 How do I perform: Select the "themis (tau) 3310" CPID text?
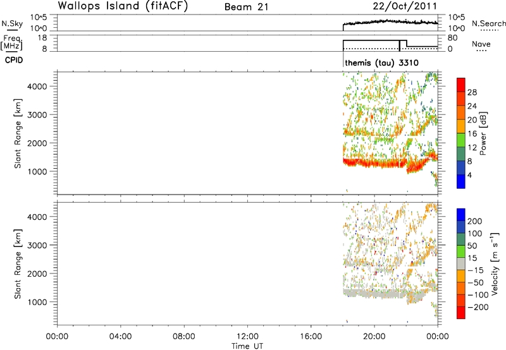pos(382,63)
